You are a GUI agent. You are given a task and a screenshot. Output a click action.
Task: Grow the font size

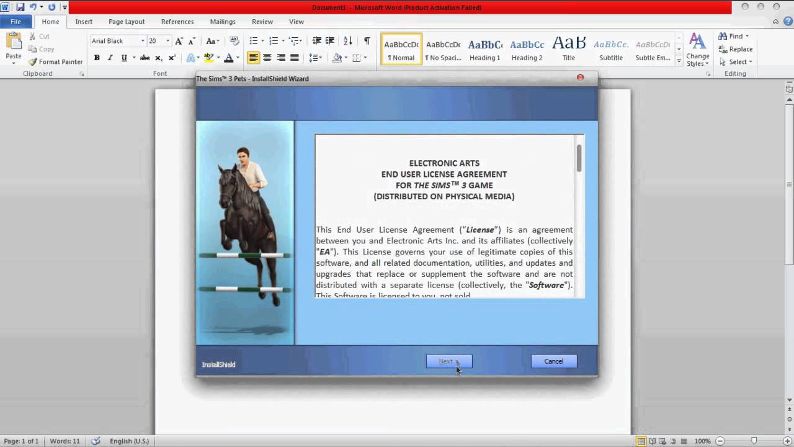click(179, 41)
